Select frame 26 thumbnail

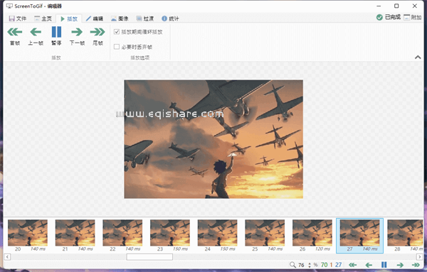tap(312, 236)
